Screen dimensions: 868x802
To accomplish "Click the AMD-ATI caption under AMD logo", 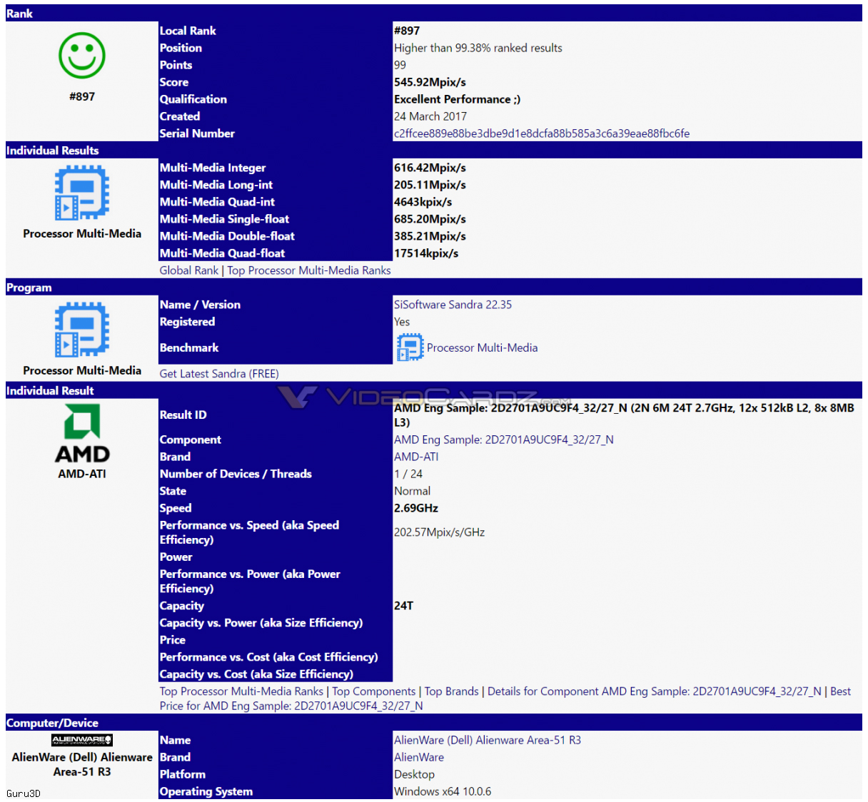I will tap(82, 474).
